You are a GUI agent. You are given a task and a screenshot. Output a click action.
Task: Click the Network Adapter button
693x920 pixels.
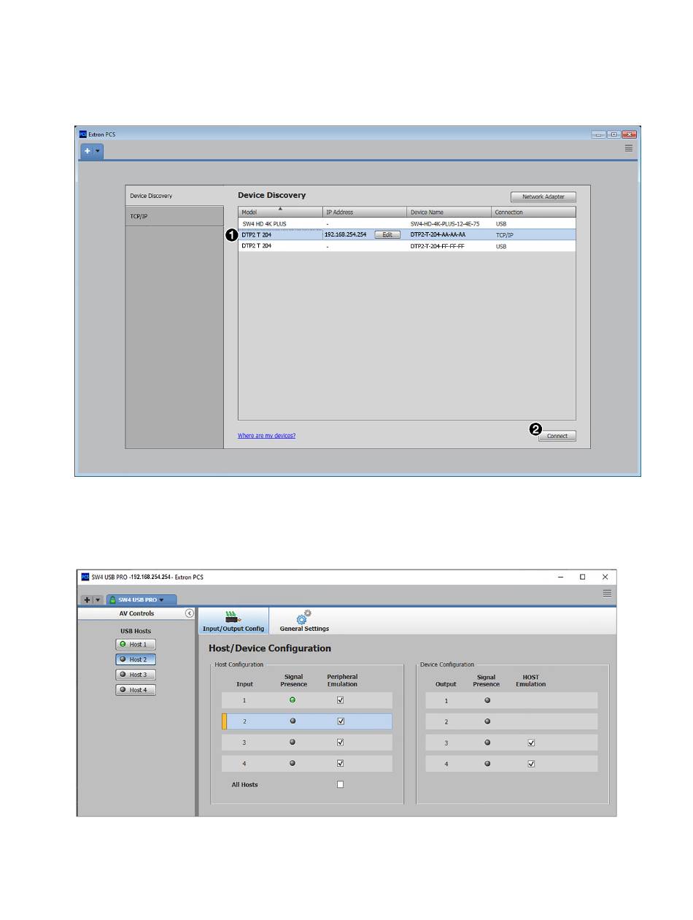point(543,196)
